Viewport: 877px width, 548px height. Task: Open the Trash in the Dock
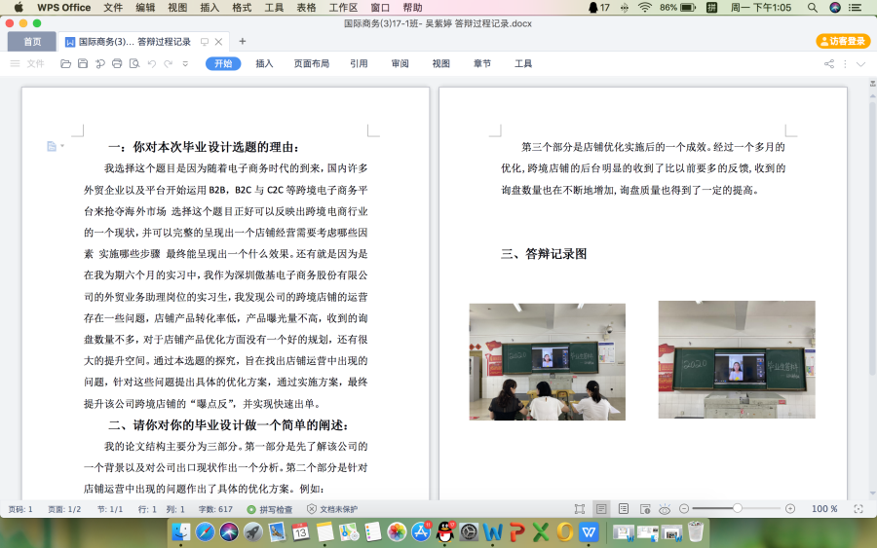point(695,531)
